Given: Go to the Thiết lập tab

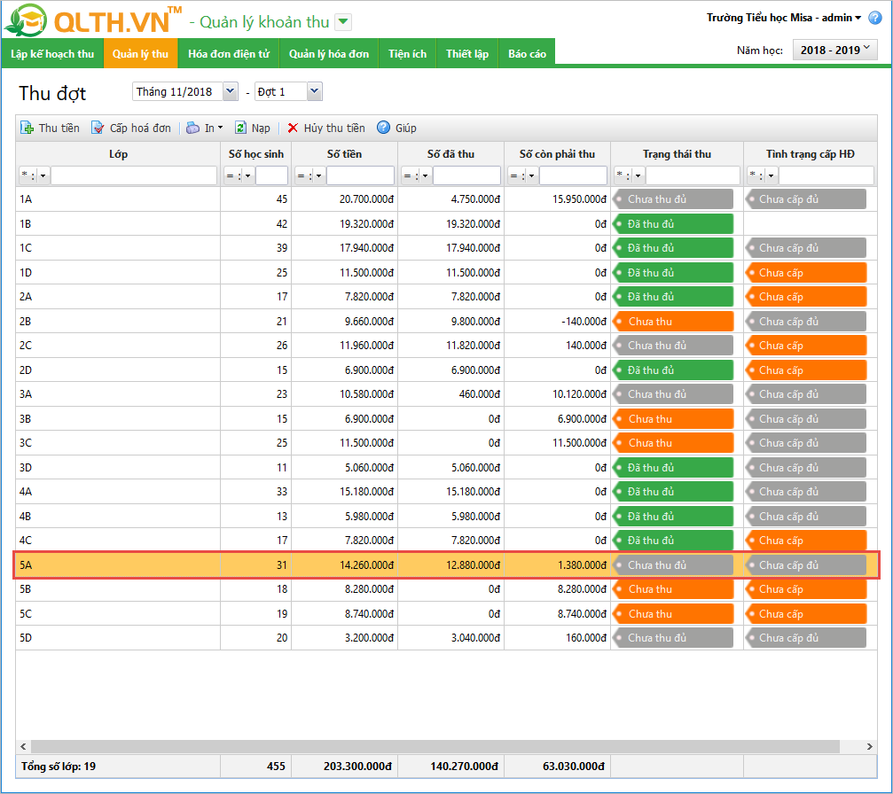Looking at the screenshot, I should 467,54.
